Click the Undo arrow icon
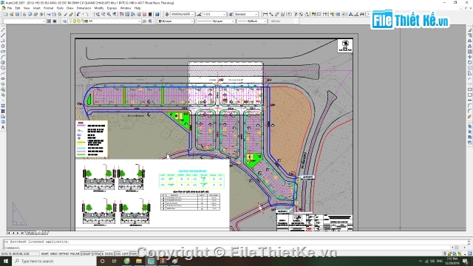Viewport: 473px width, 266px height. pos(78,14)
